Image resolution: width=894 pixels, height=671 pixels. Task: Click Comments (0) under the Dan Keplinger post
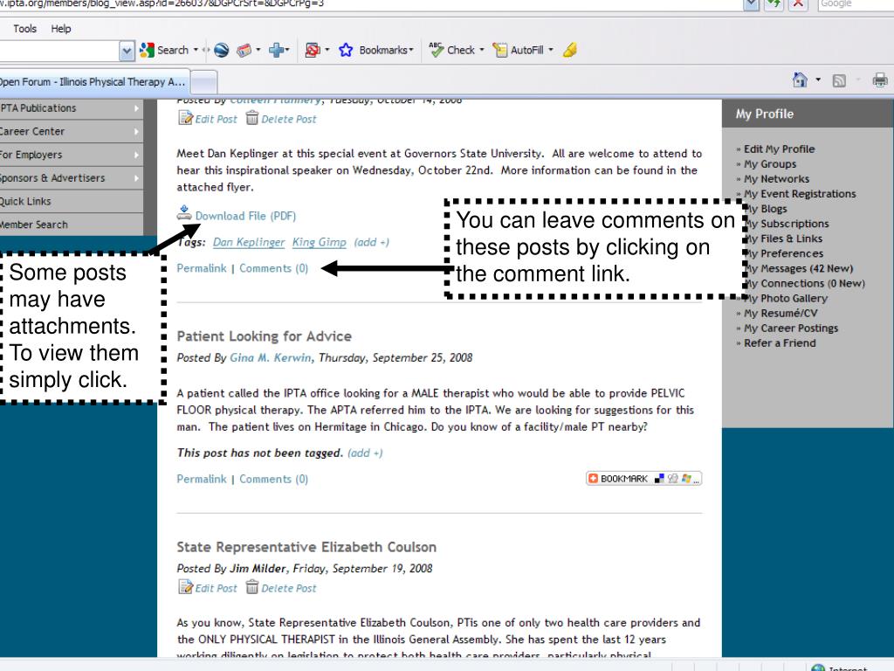click(273, 268)
